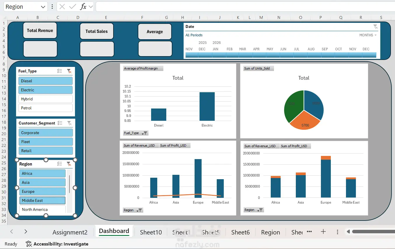Click the Total Sales card
This screenshot has width=395, height=249.
point(97,31)
